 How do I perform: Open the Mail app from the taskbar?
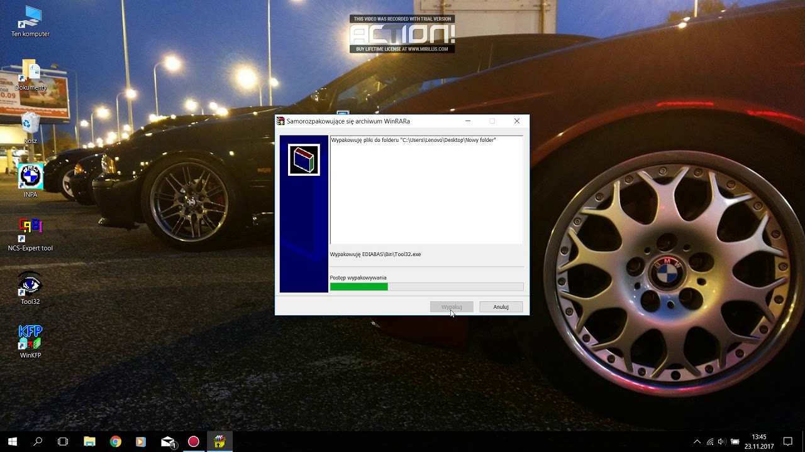[168, 442]
